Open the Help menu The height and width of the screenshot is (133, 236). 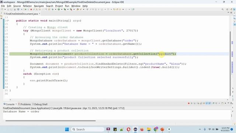coord(85,6)
